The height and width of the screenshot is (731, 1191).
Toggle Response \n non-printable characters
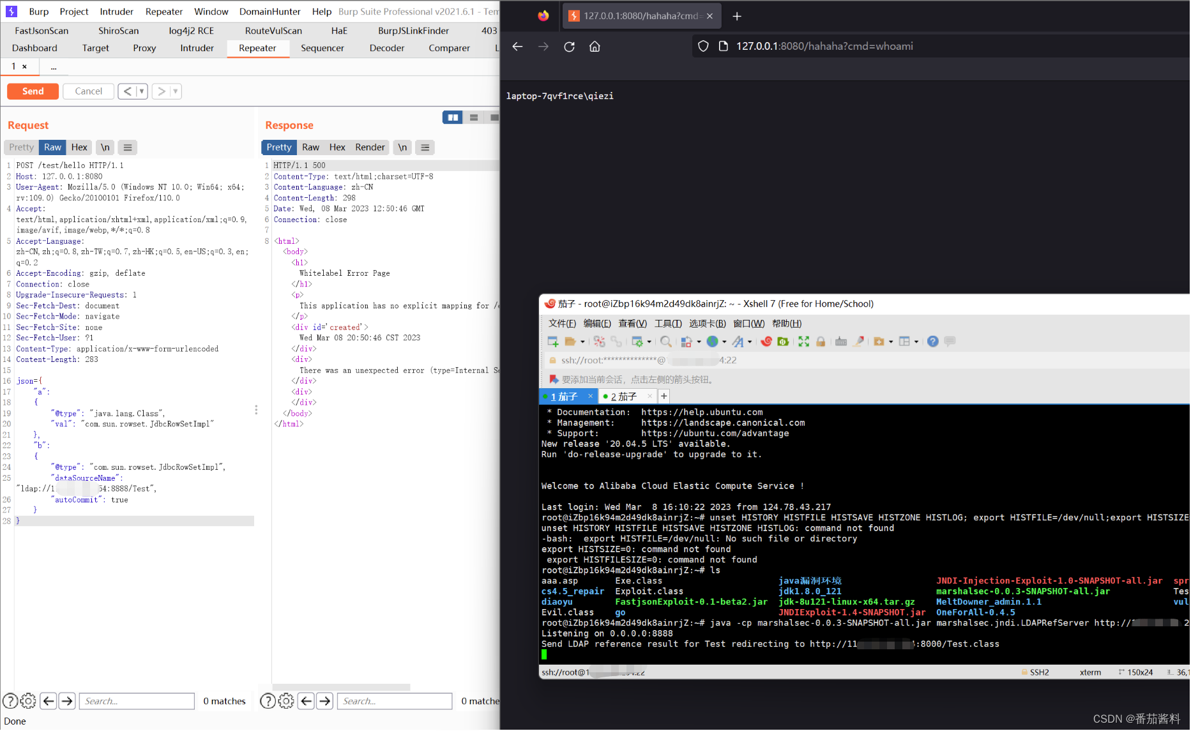[403, 147]
